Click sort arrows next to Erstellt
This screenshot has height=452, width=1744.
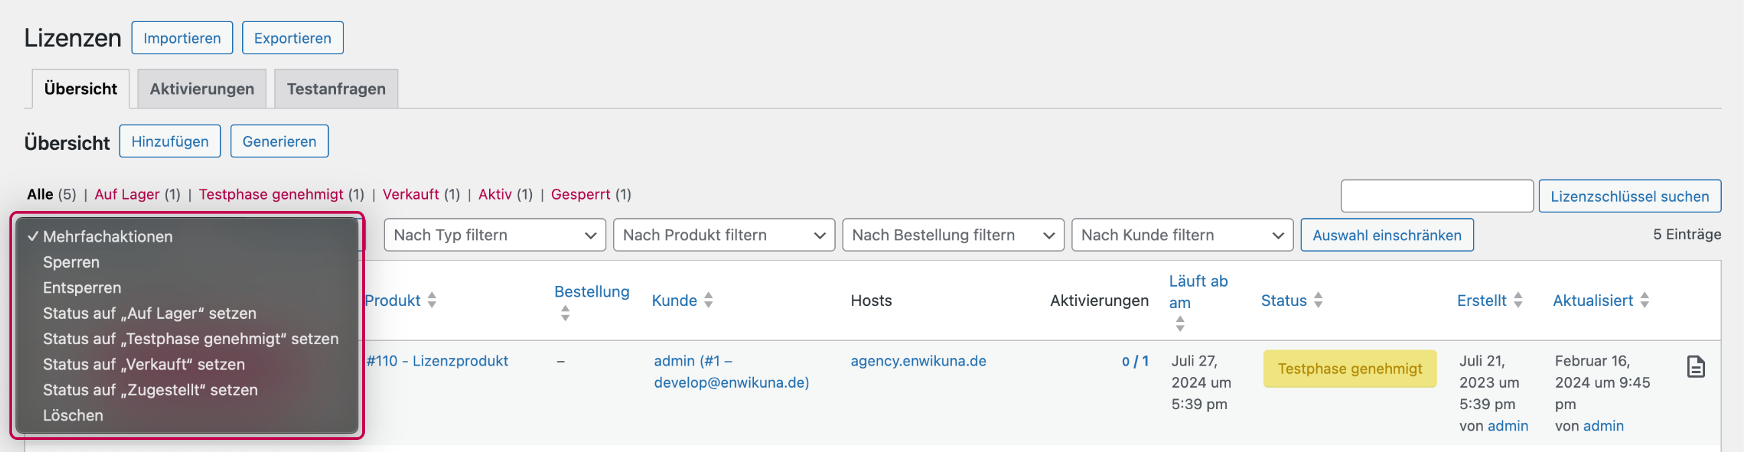point(1518,301)
